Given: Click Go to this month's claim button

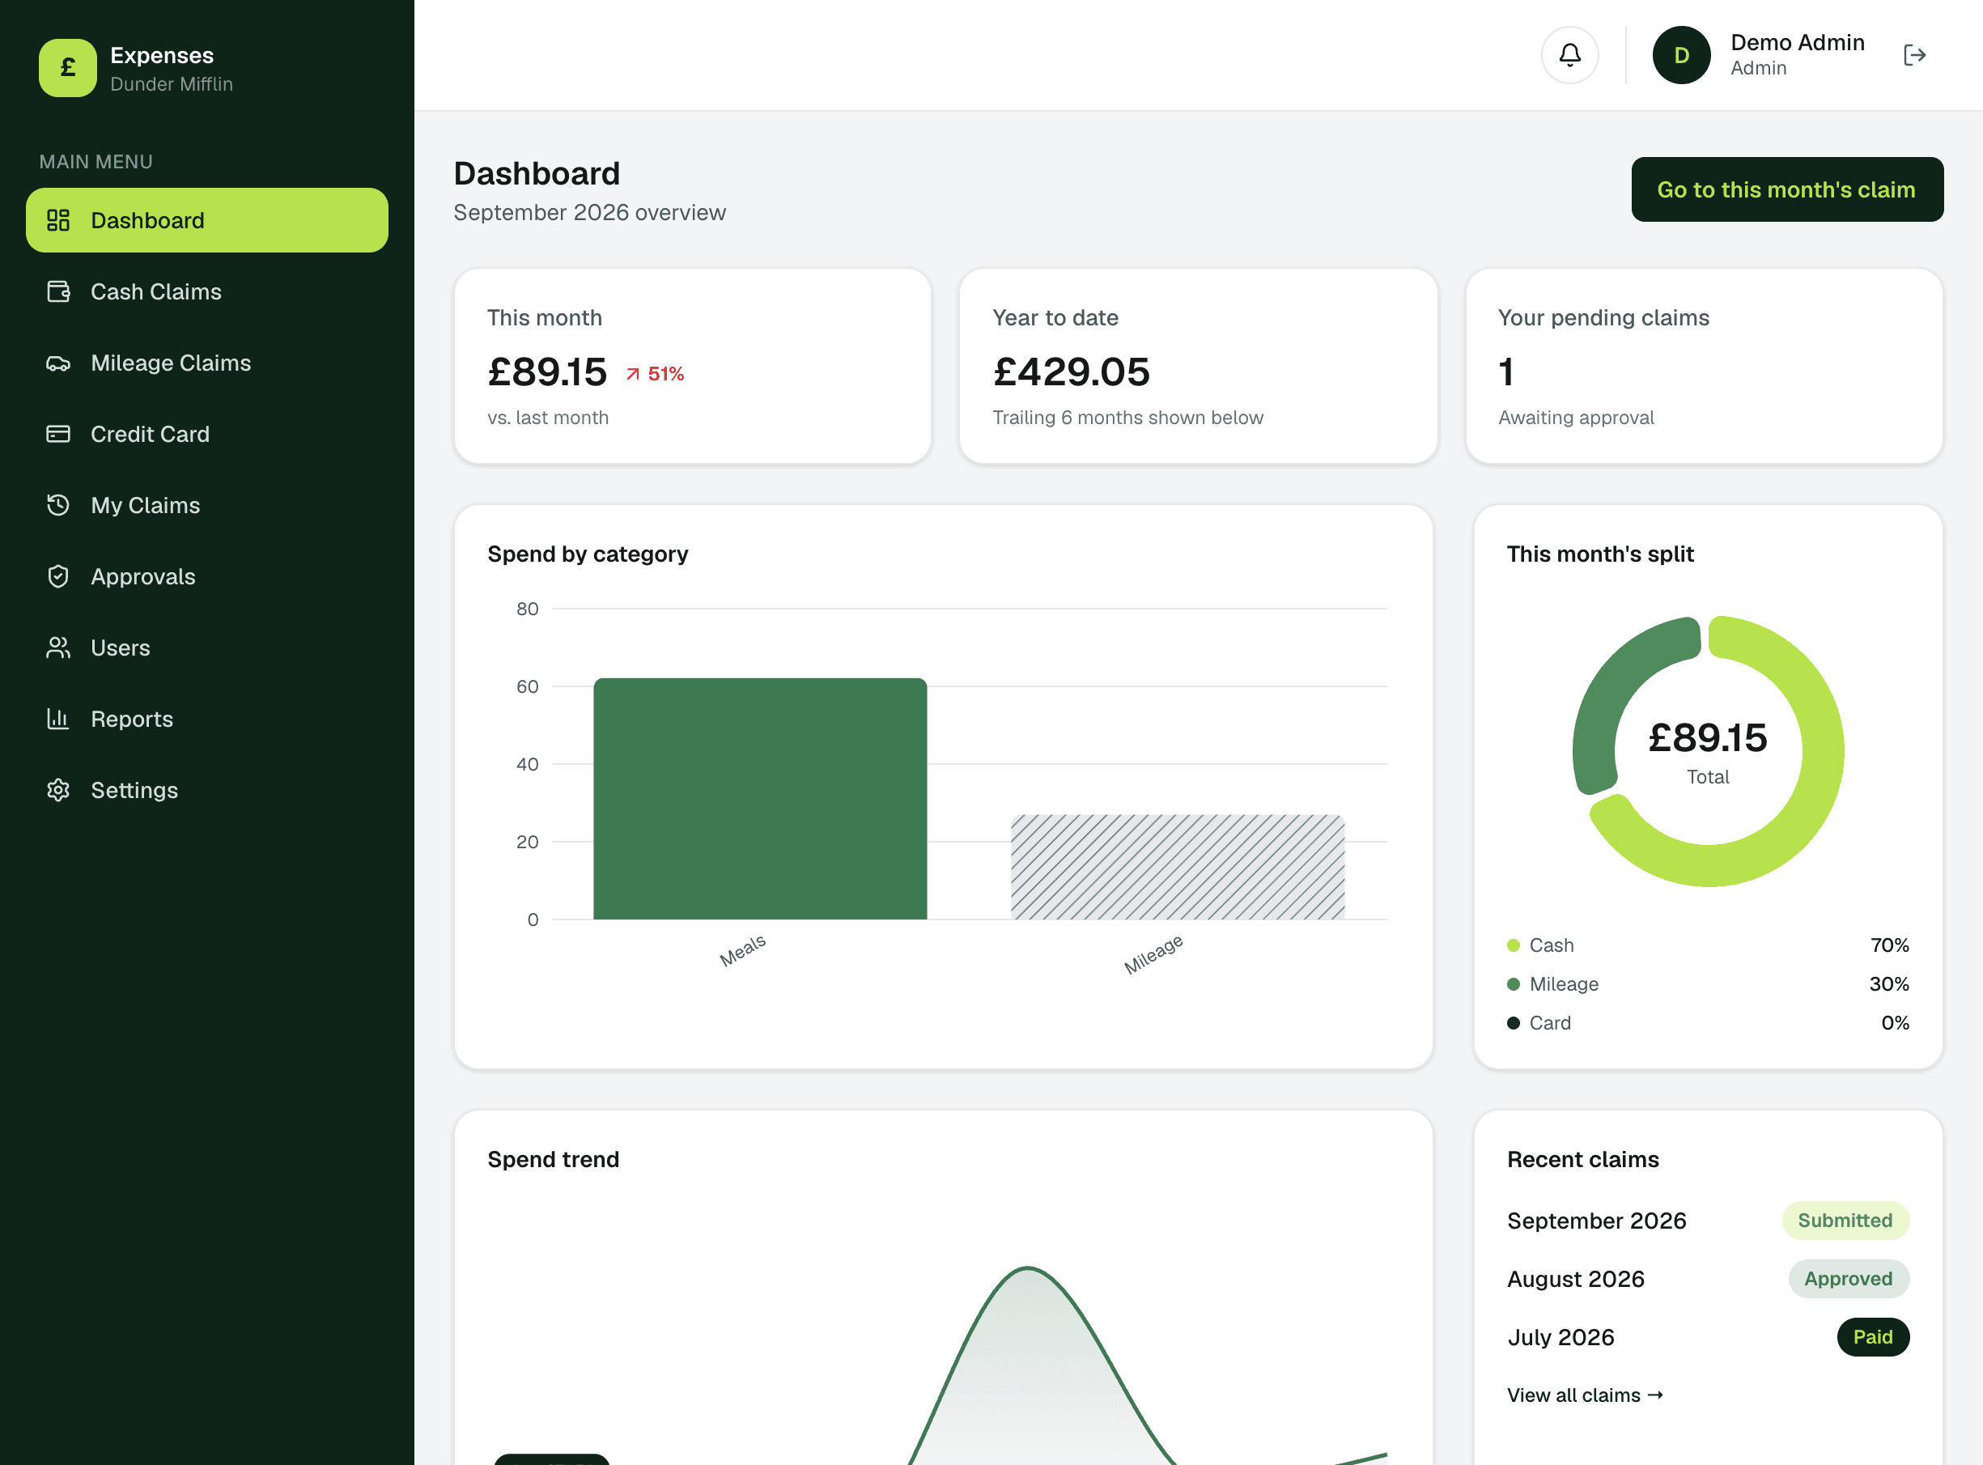Looking at the screenshot, I should point(1787,189).
